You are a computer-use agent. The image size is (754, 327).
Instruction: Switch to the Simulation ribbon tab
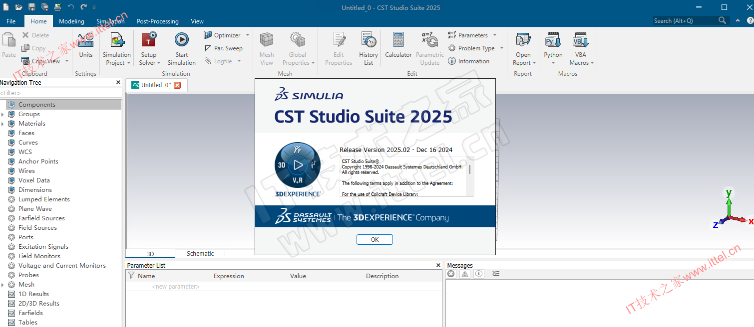110,21
